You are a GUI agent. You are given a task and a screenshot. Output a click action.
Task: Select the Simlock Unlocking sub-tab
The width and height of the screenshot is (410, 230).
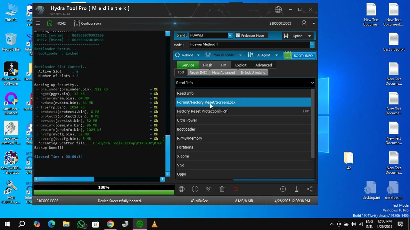(x=253, y=73)
